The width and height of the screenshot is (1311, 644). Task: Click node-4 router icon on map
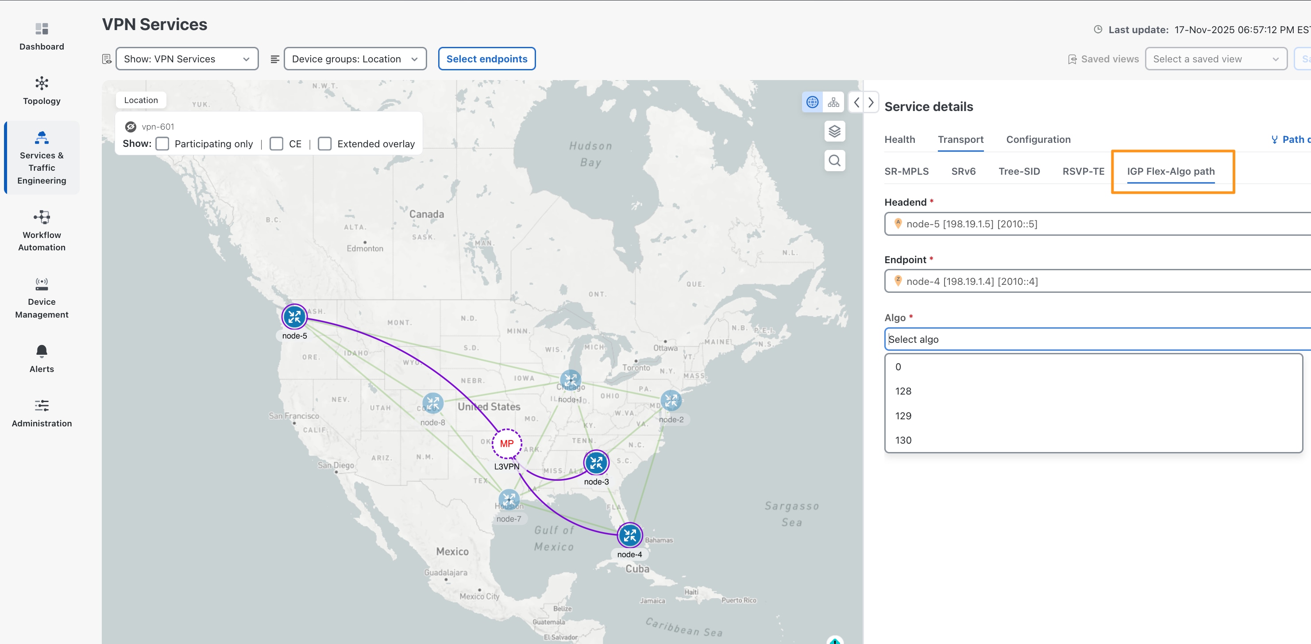click(x=629, y=535)
